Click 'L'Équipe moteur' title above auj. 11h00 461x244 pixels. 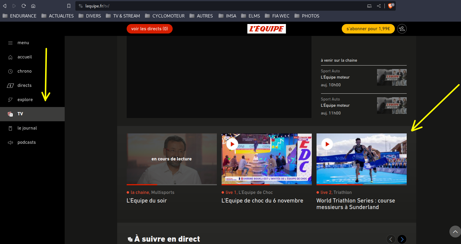(x=335, y=106)
